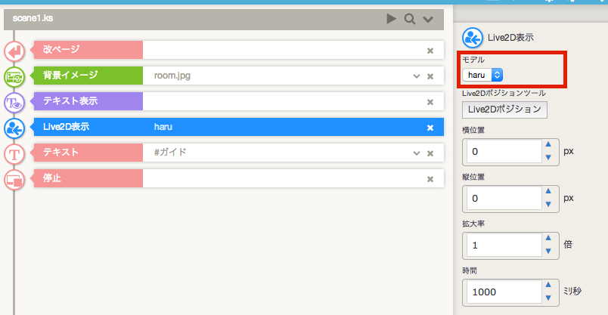This screenshot has height=315, width=608.
Task: Click the 停止 stop icon
Action: (14, 179)
